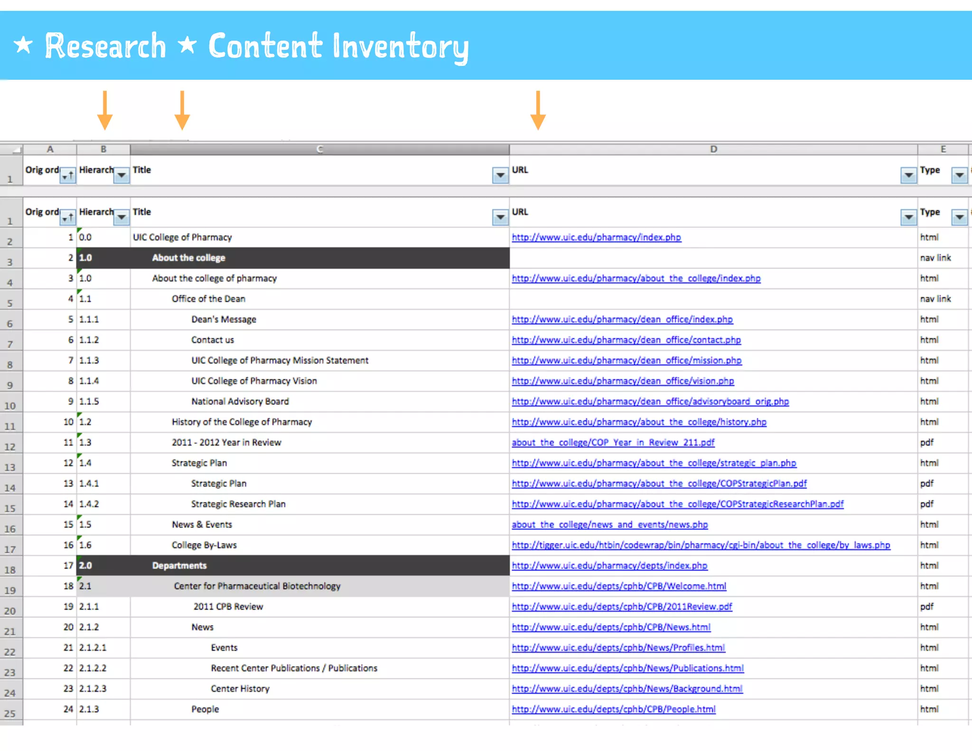This screenshot has width=972, height=751.
Task: Open the COPStrategicResearchPlan.pdf link
Action: [x=678, y=504]
